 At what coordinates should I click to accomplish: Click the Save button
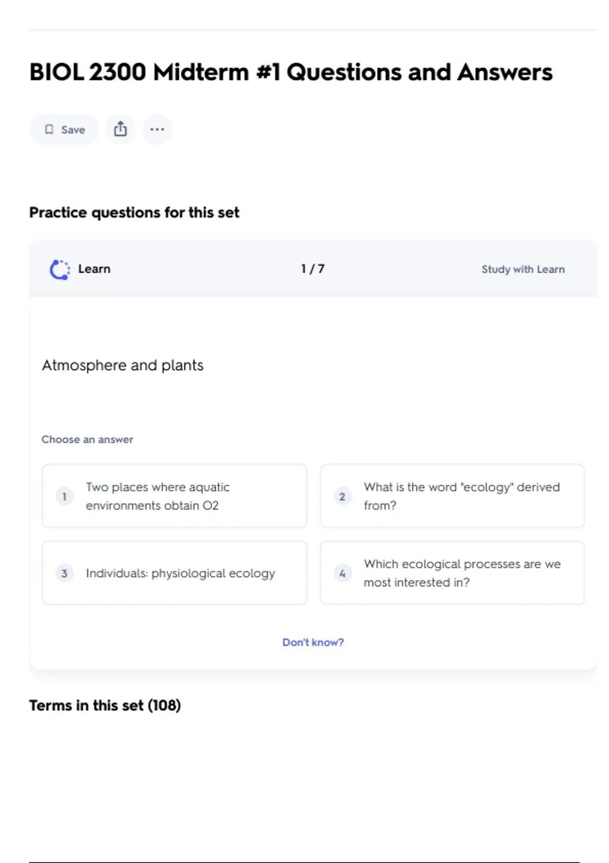point(64,129)
